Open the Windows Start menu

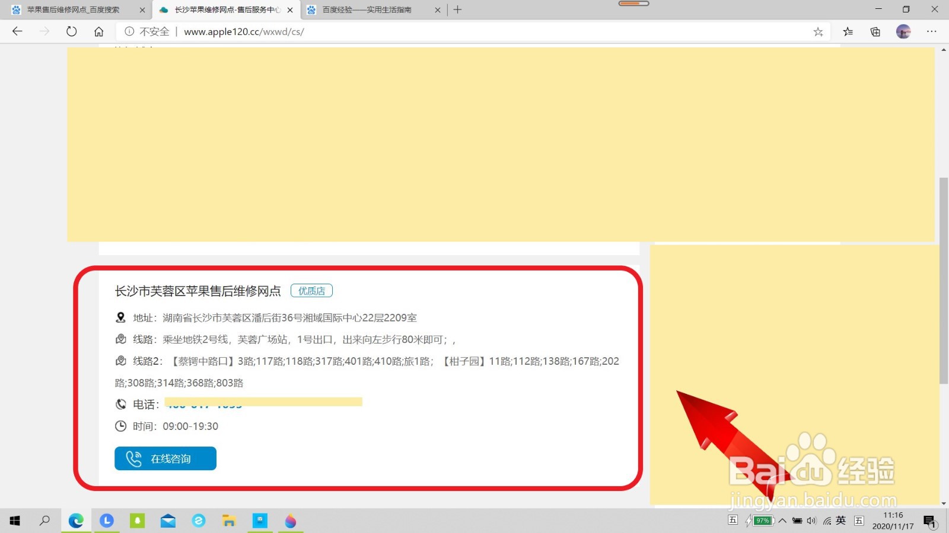(x=15, y=521)
